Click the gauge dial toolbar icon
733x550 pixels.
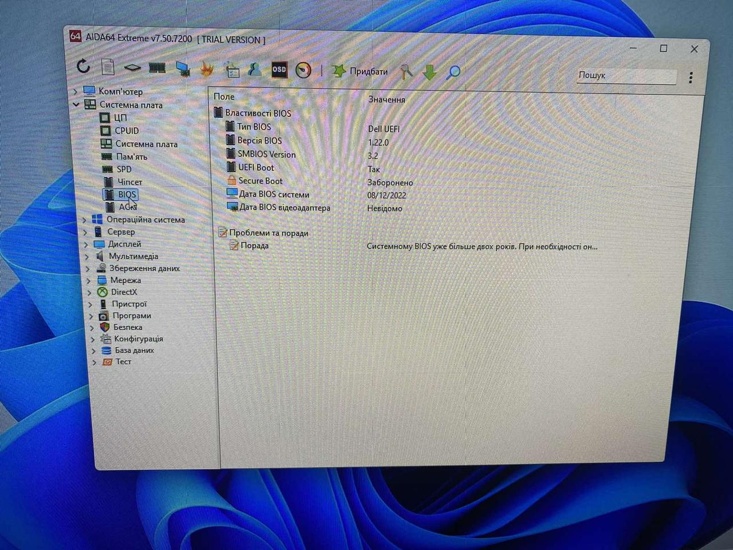304,70
